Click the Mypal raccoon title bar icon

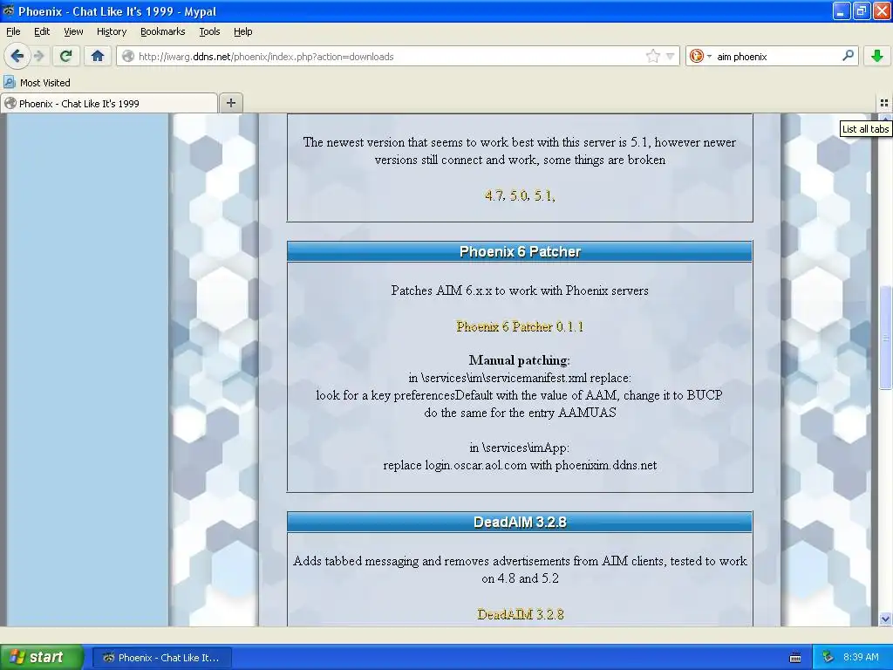tap(9, 10)
